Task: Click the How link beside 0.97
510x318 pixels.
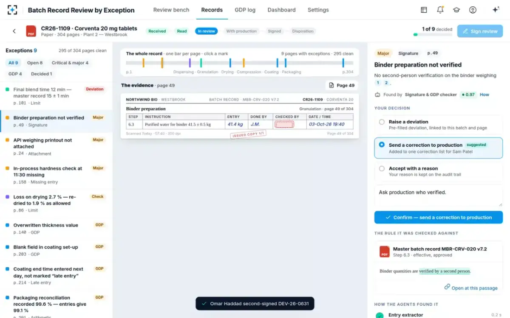Action: (484, 95)
